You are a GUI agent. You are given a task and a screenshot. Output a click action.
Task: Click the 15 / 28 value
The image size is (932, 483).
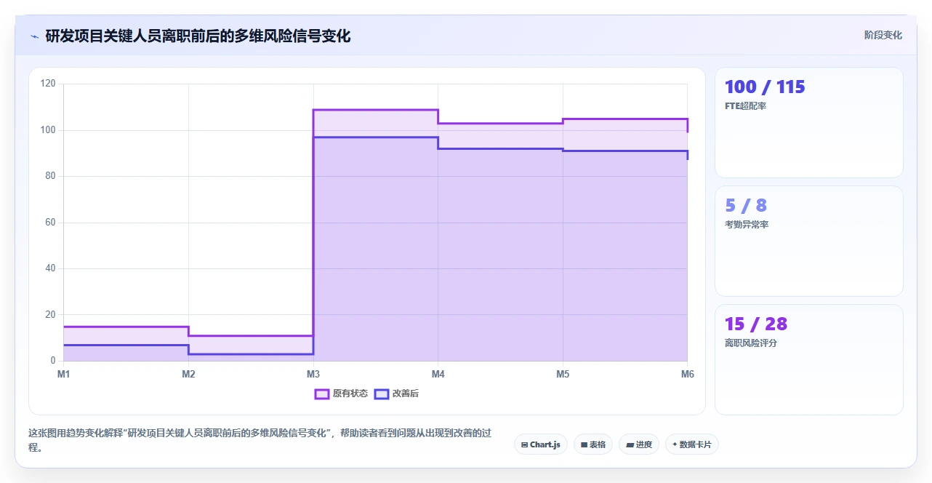coord(756,324)
